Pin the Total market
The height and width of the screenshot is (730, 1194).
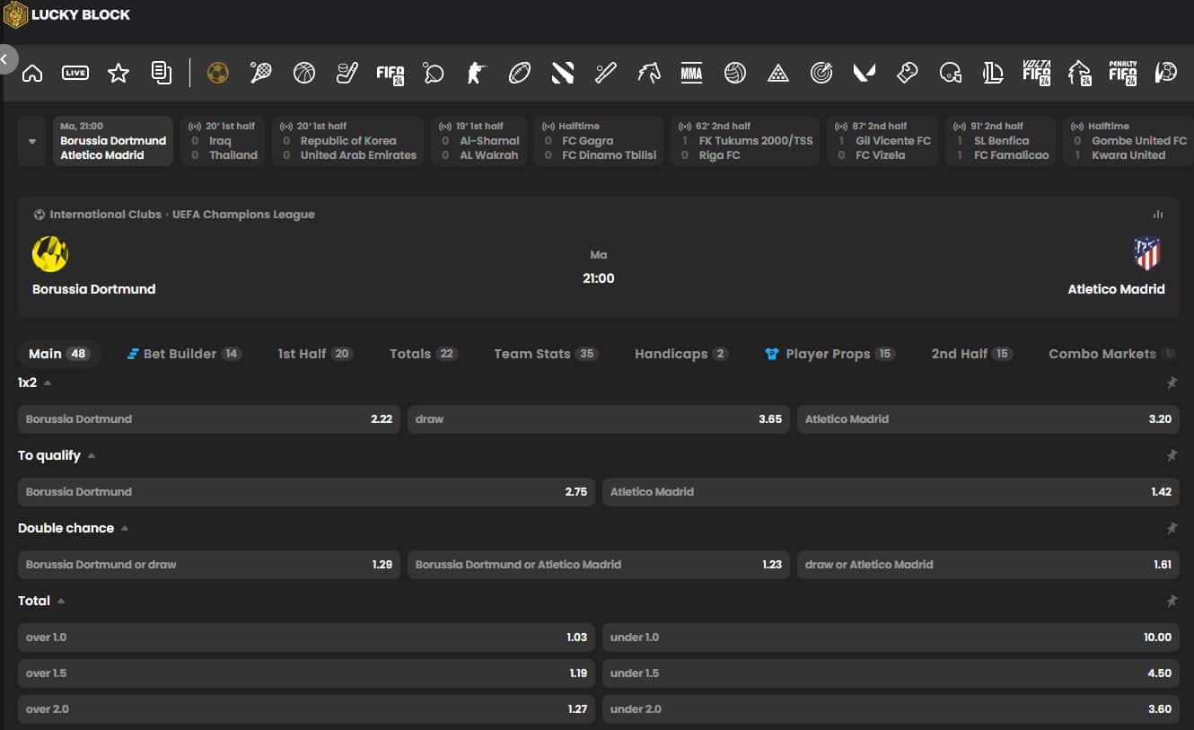click(x=1172, y=602)
